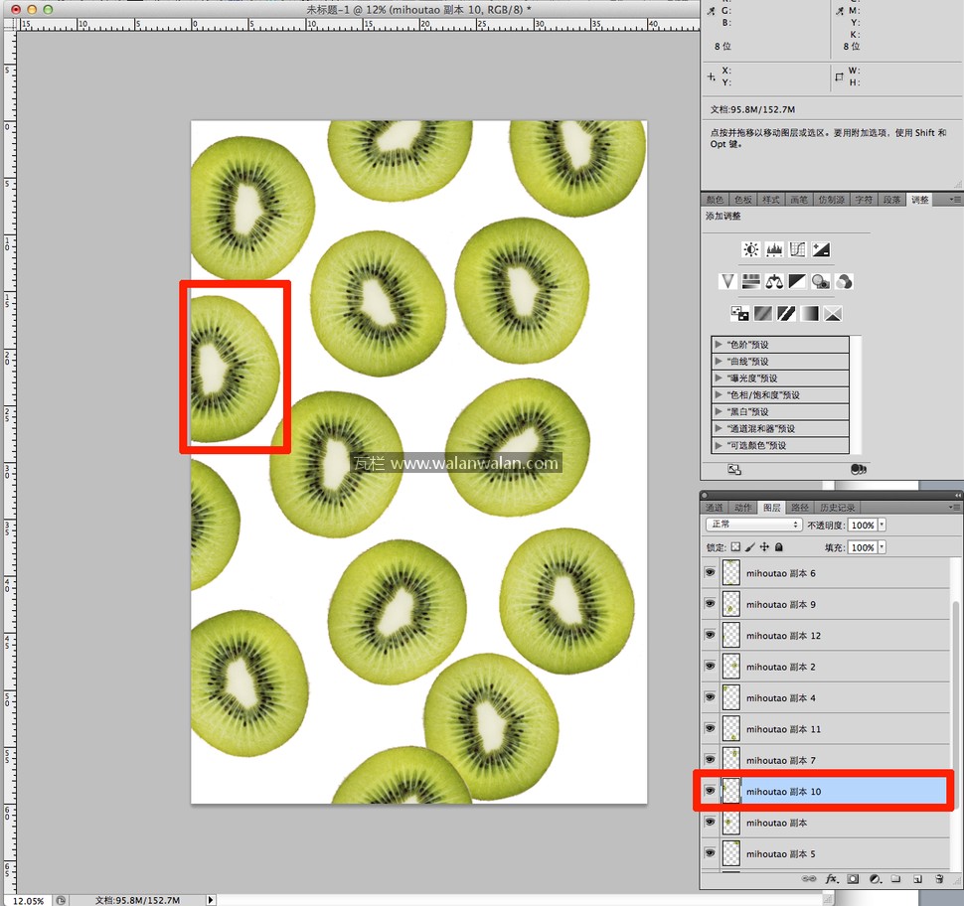Select the mihoutao 副本 12 layer
Viewport: 964px width, 906px height.
[783, 636]
